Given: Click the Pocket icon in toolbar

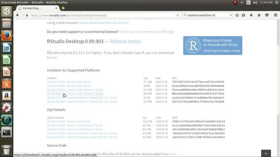Looking at the screenshot, I should tap(267, 15).
